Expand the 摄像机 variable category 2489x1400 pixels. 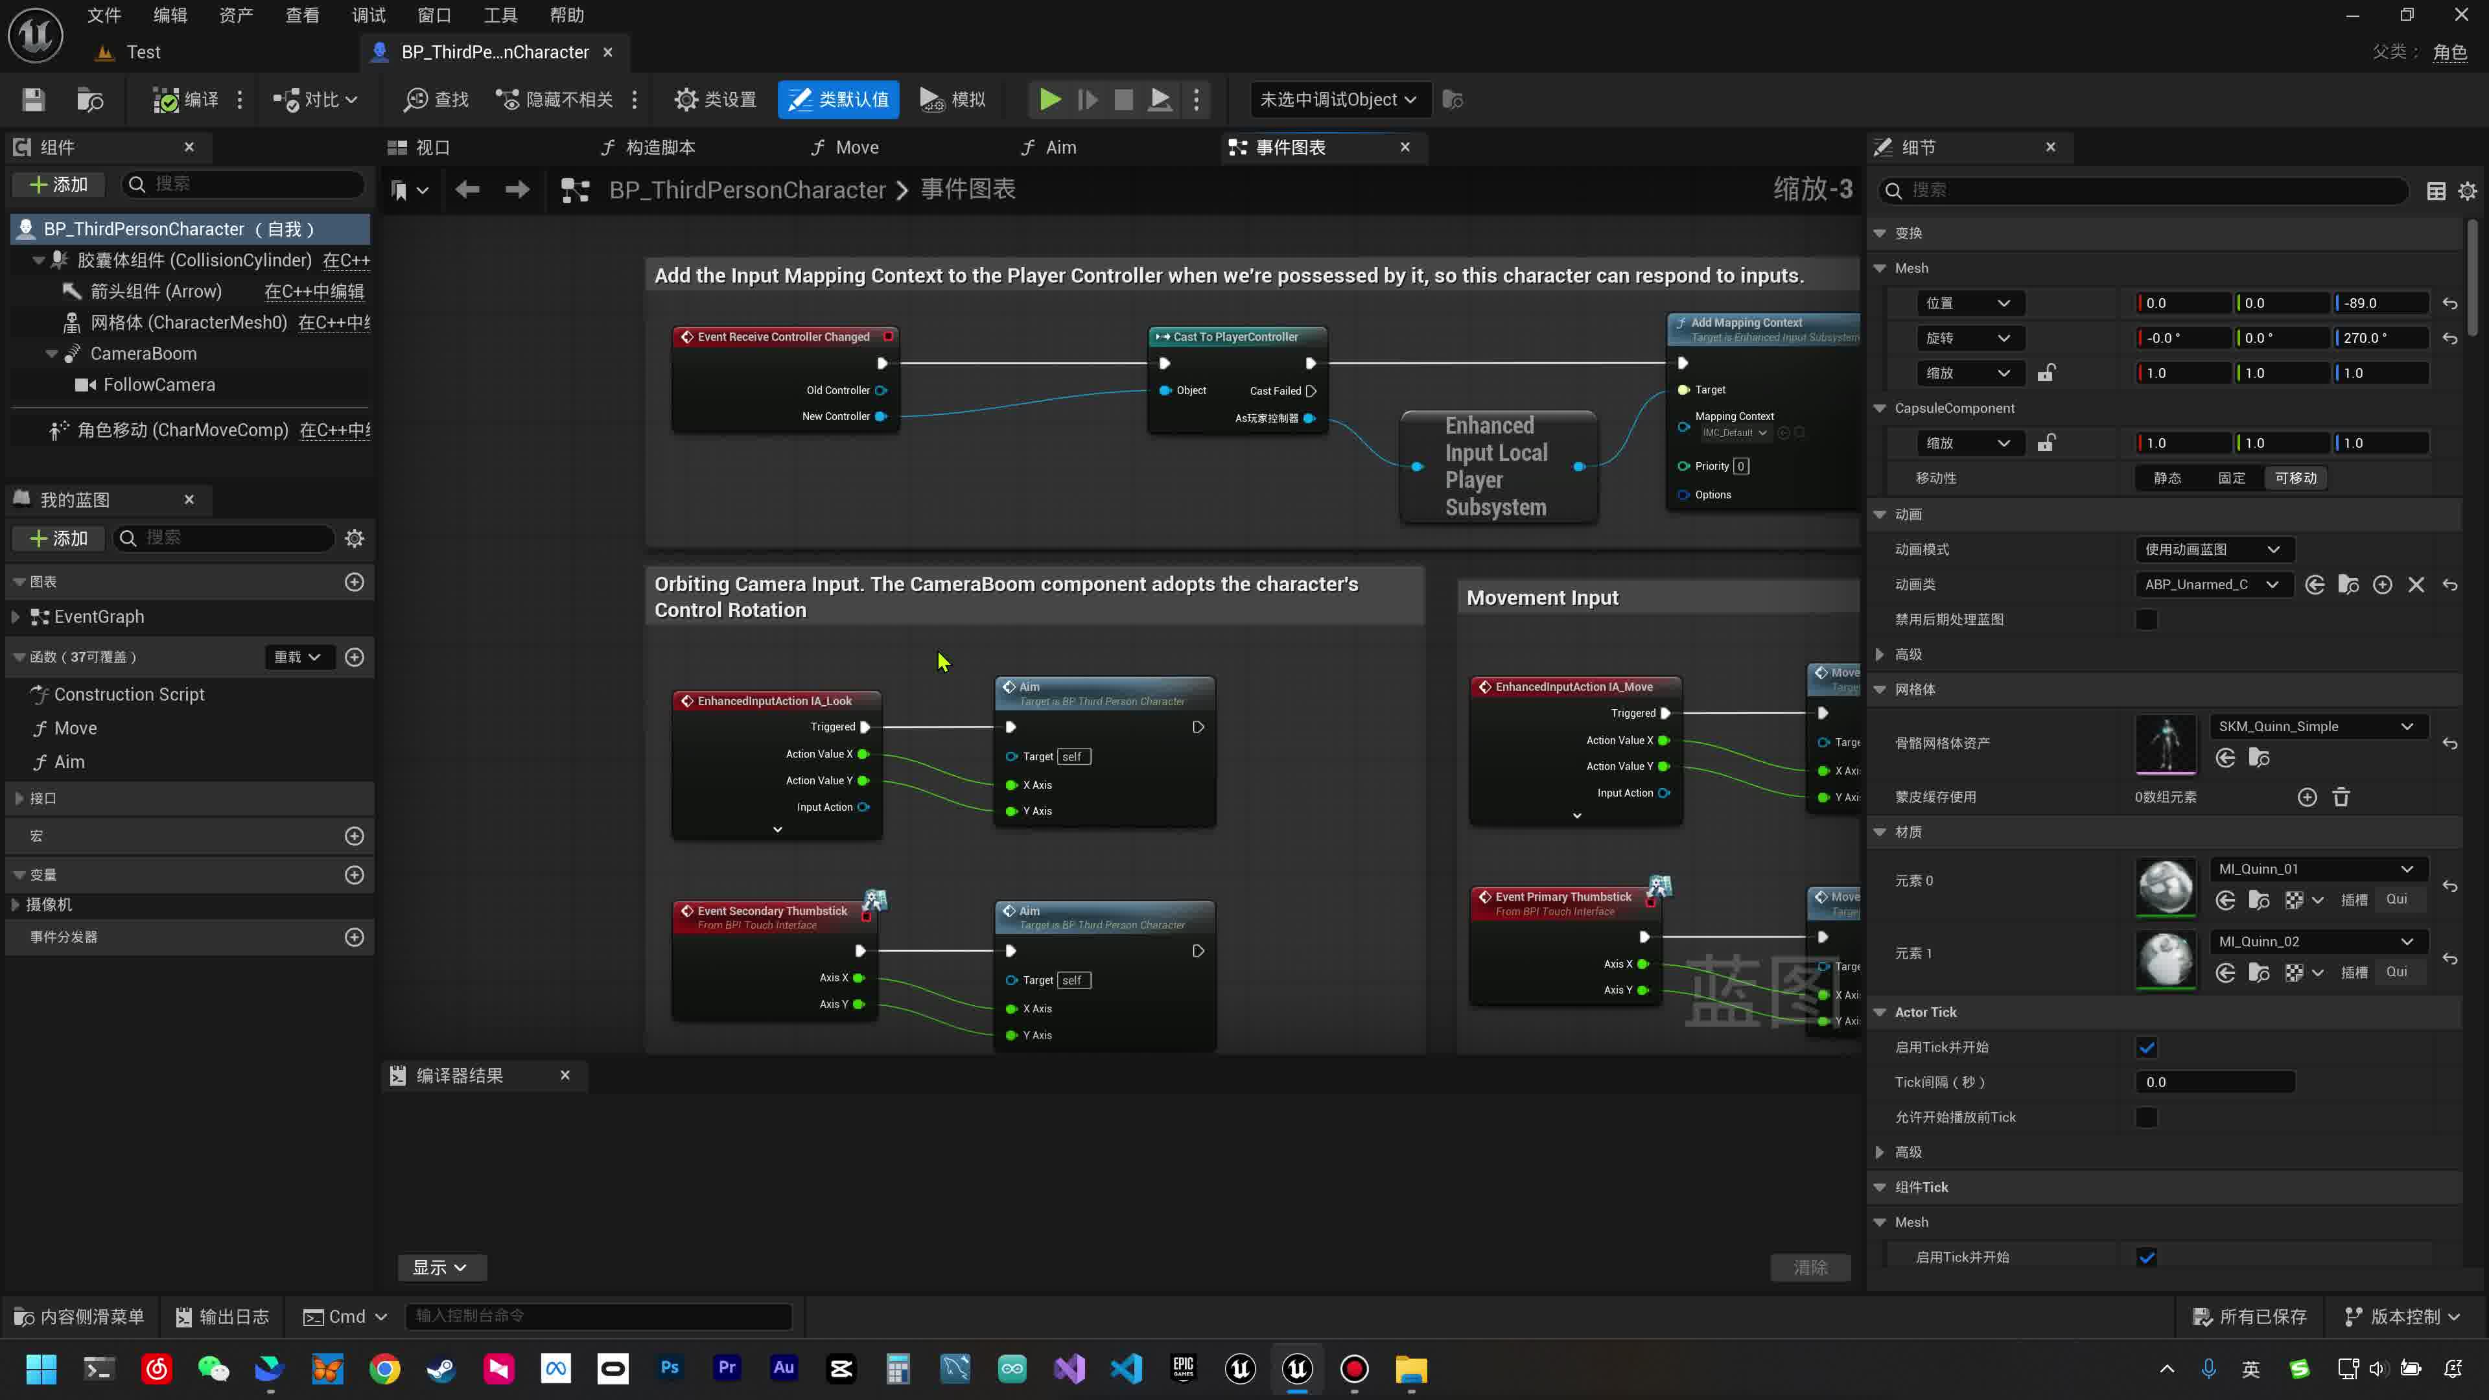point(14,905)
